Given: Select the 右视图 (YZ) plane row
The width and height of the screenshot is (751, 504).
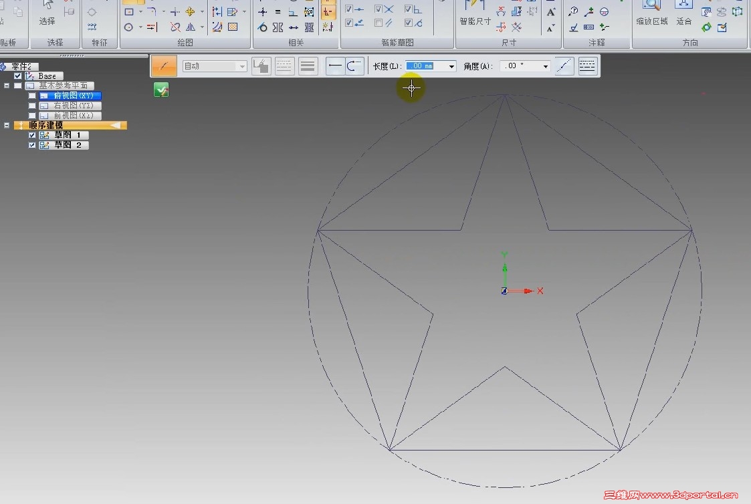Looking at the screenshot, I should (x=70, y=106).
